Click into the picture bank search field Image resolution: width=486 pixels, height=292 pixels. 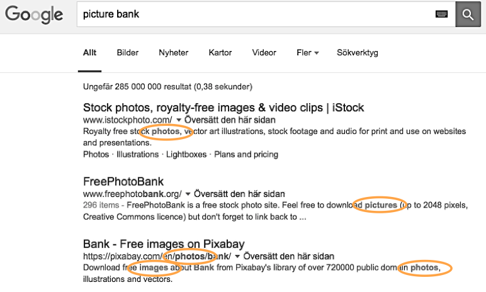(x=256, y=14)
